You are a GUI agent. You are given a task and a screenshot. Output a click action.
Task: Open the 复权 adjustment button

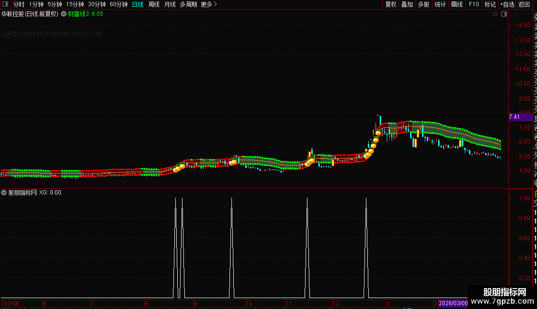pyautogui.click(x=391, y=4)
